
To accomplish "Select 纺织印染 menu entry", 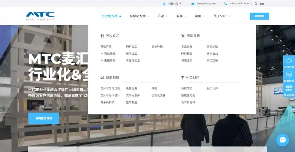I will coord(187,88).
